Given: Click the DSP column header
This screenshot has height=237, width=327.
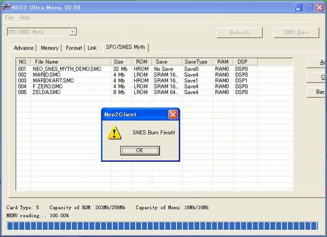Looking at the screenshot, I should [245, 62].
